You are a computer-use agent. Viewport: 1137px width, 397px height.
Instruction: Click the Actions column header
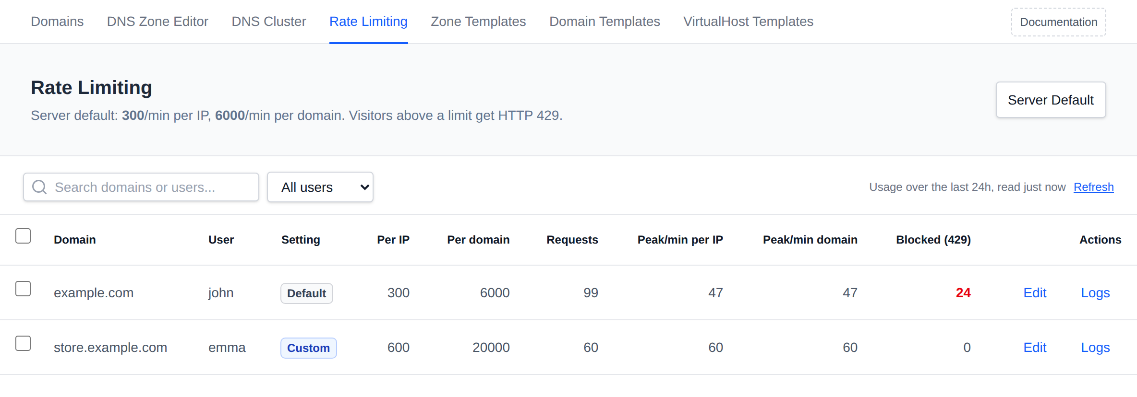click(1101, 240)
